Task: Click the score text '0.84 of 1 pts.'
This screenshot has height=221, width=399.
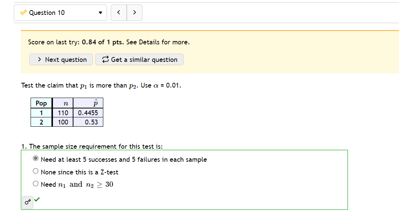Action: click(x=103, y=42)
